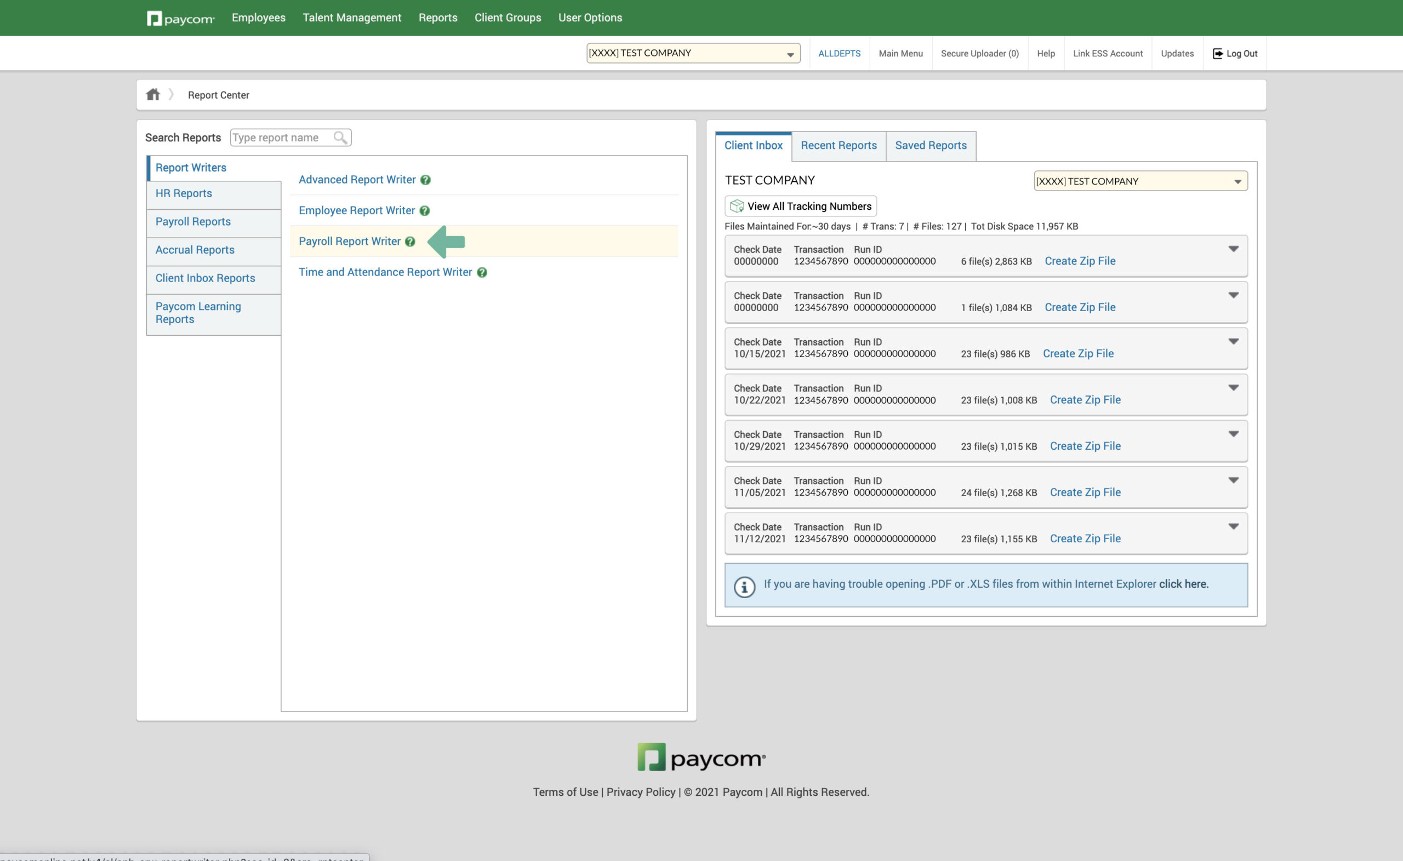1403x861 pixels.
Task: Expand the 1 file(s) 1,084 KB row
Action: point(1233,295)
